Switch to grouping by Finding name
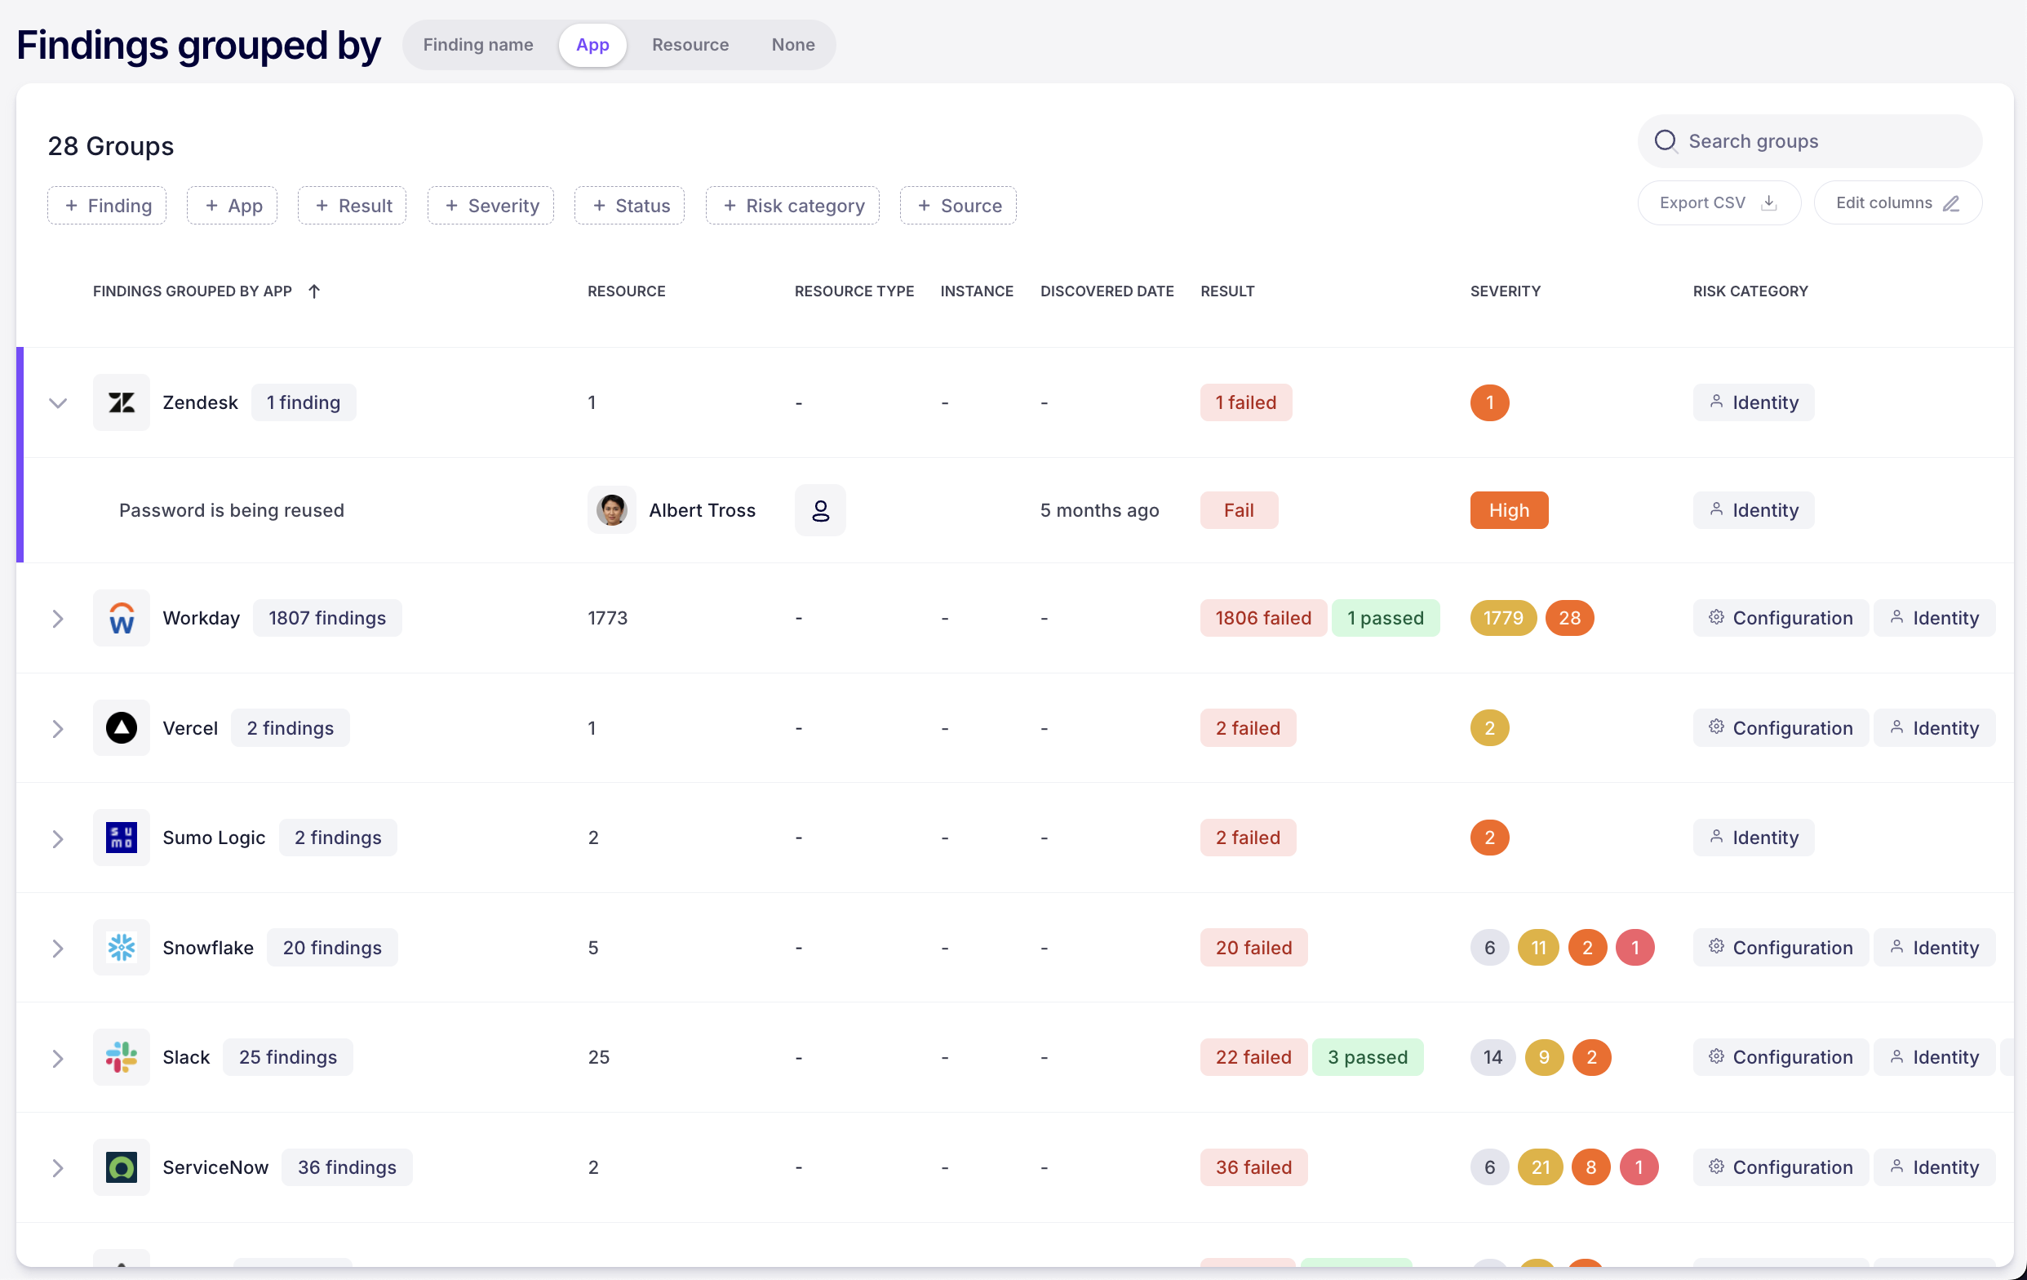 coord(478,45)
